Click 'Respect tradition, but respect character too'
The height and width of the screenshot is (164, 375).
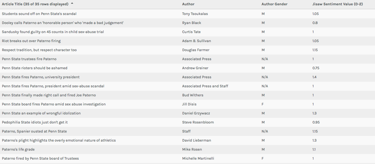[39, 50]
